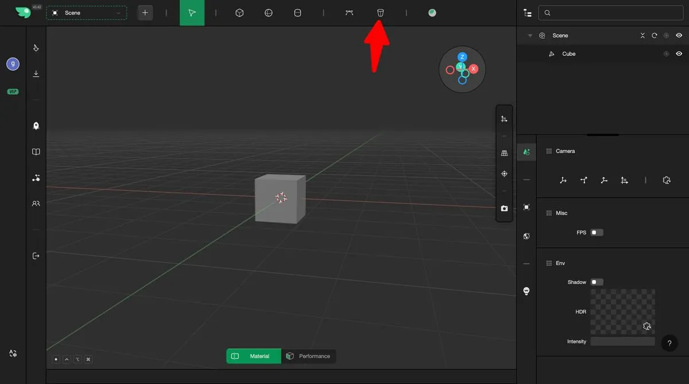Switch to the Performance tab
Image resolution: width=689 pixels, height=384 pixels.
(x=308, y=356)
